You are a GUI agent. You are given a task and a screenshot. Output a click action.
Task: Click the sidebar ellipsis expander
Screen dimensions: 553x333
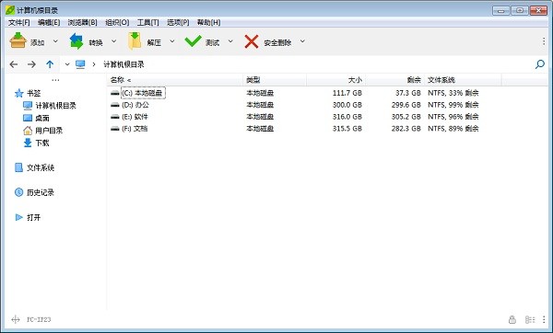pos(55,80)
